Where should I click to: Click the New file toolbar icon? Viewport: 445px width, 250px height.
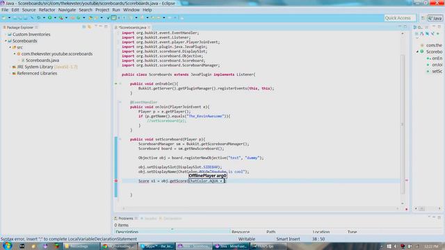4,18
